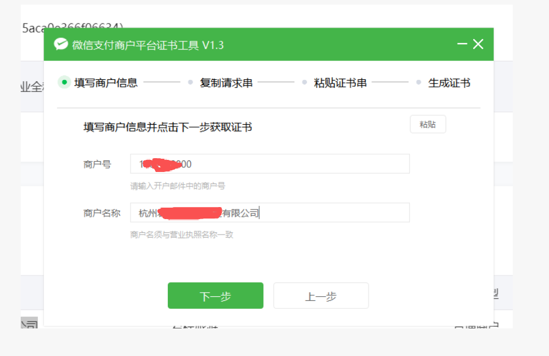Select the 填写商户信息 step label
Screen dimensions: 549x356
[x=106, y=83]
